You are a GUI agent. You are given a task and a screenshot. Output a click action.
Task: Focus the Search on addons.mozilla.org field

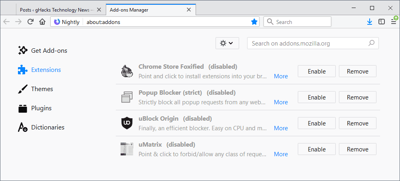click(x=313, y=43)
